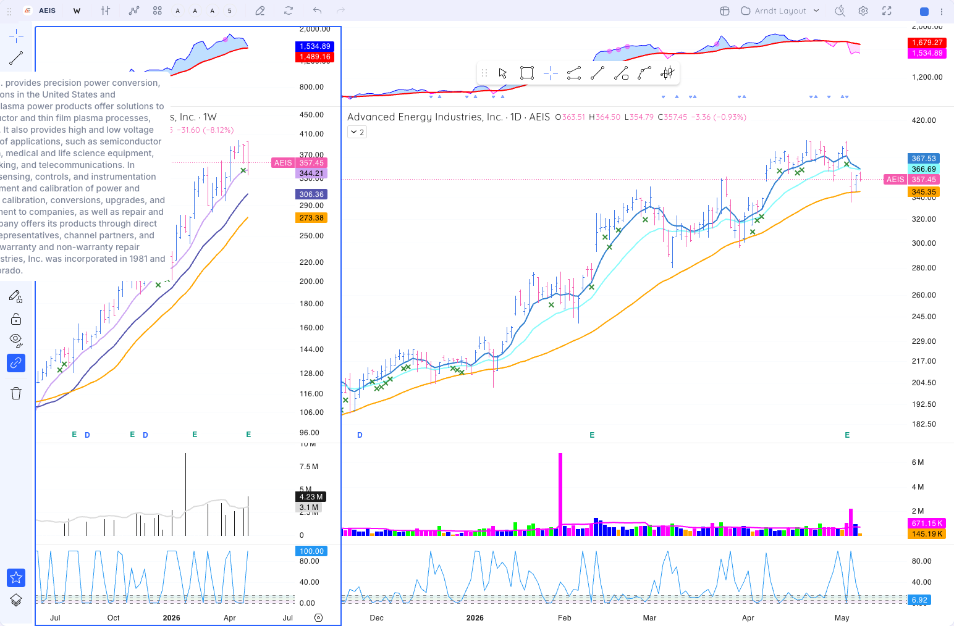Select the curve drawing tool
Image resolution: width=954 pixels, height=626 pixels.
click(x=644, y=73)
